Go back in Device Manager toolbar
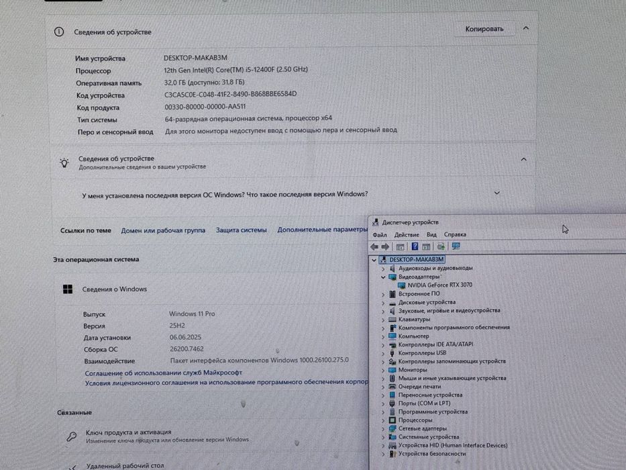Image resolution: width=626 pixels, height=470 pixels. click(x=374, y=246)
